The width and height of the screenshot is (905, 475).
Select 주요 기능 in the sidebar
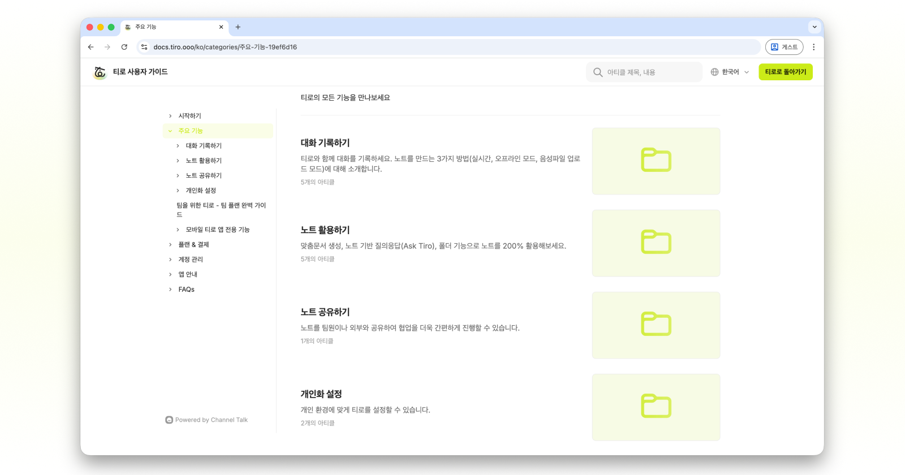tap(191, 131)
